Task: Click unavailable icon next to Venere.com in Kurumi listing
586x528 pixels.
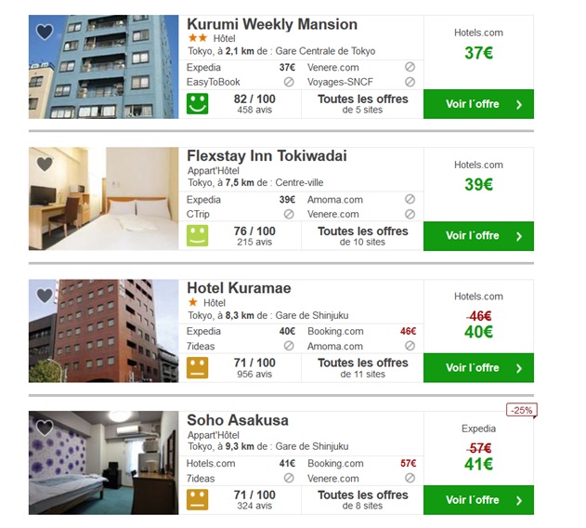Action: [410, 67]
